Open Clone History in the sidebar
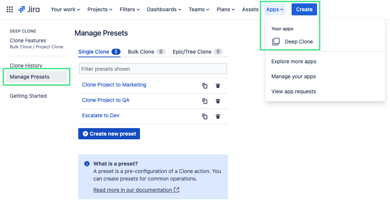This screenshot has height=206, width=390. click(26, 66)
